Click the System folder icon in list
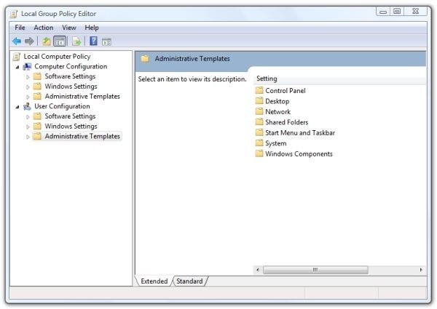This screenshot has height=309, width=437. (259, 143)
